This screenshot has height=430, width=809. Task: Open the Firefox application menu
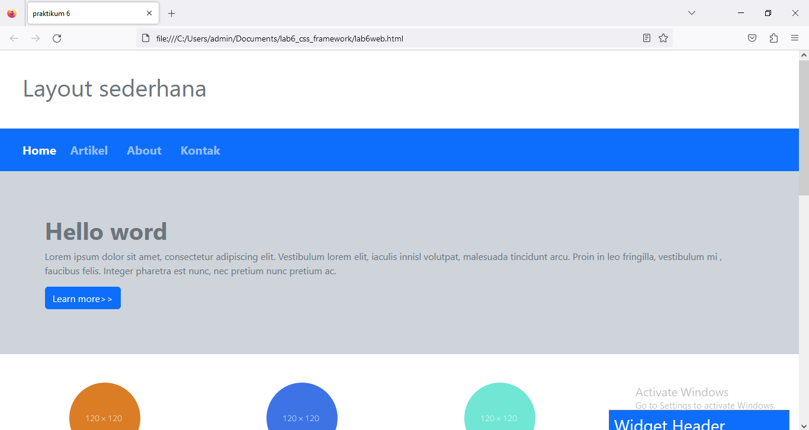795,38
